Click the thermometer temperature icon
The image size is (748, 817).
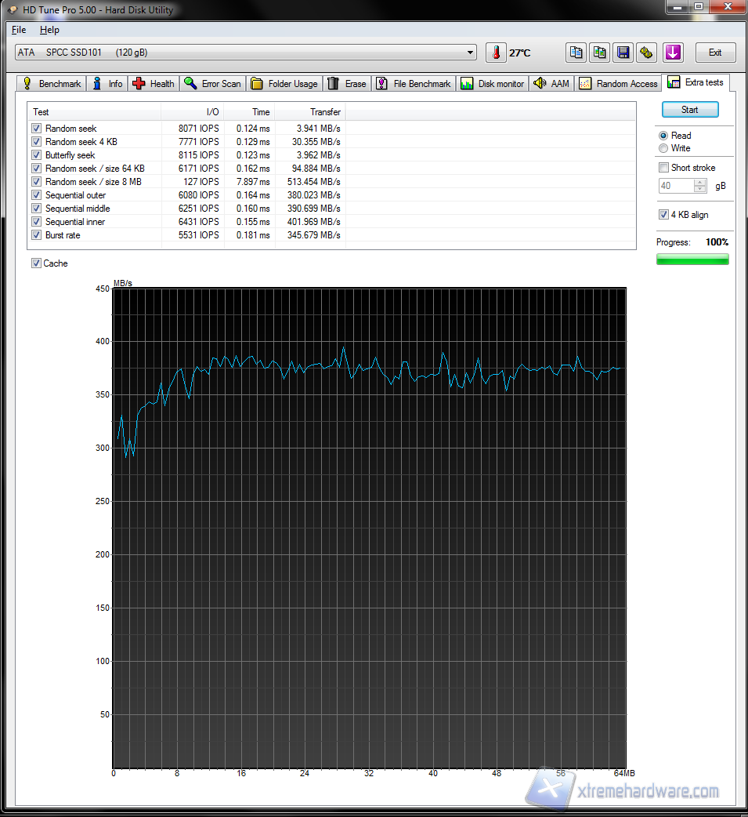coord(496,53)
